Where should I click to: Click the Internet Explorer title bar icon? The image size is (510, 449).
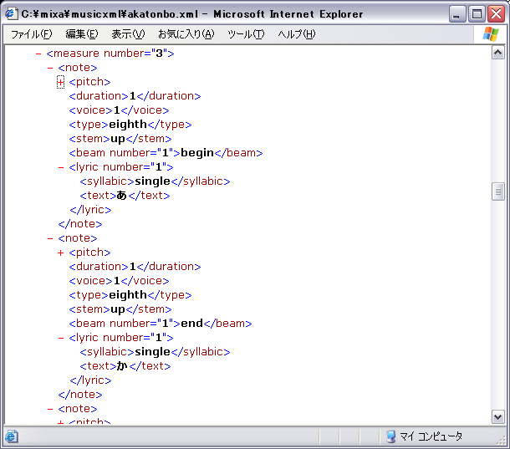pos(10,13)
